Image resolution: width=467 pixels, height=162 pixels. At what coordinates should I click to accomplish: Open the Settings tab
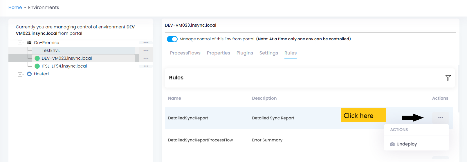[x=268, y=53]
